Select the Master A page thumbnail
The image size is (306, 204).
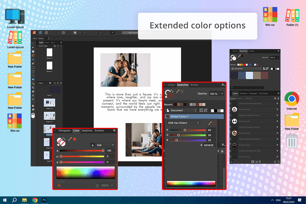pos(49,52)
